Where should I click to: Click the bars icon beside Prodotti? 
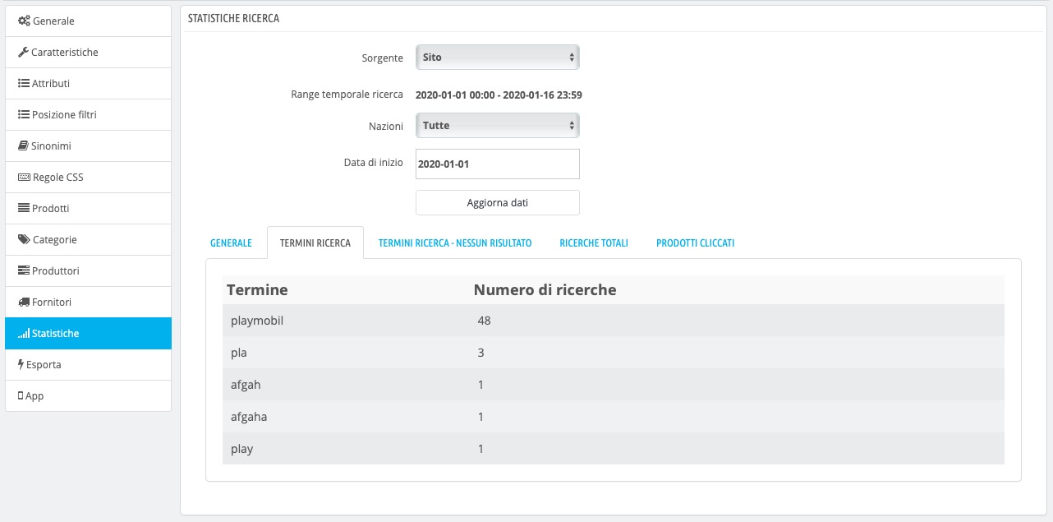tap(24, 209)
